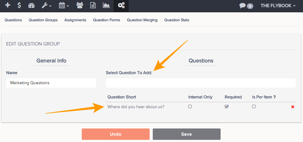This screenshot has height=142, width=303.
Task: Check Is Per Item for hear about us
Action: 254,107
